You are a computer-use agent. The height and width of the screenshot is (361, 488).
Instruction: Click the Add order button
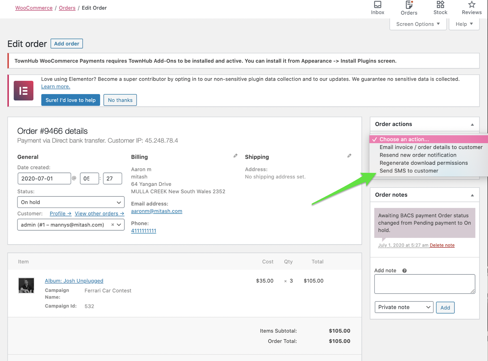(x=66, y=44)
